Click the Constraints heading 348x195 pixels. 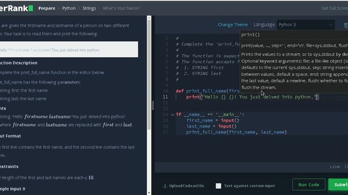click(9, 166)
